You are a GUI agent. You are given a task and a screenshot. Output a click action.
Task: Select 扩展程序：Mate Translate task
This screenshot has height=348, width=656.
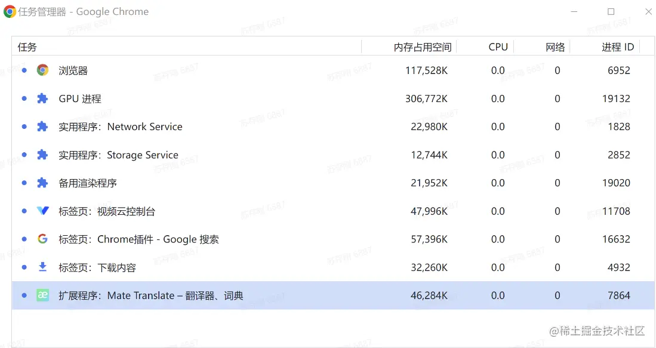point(333,295)
